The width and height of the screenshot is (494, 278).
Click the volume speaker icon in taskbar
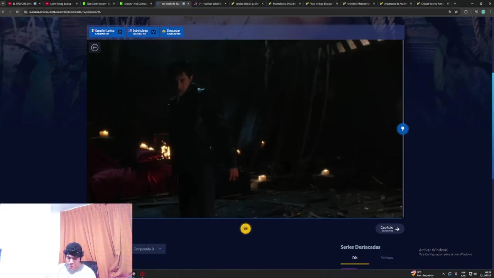pyautogui.click(x=475, y=274)
